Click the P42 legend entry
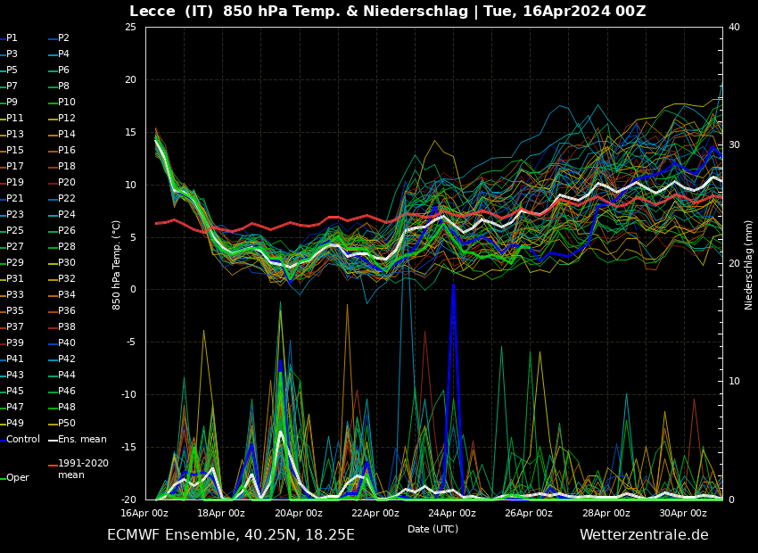 point(62,359)
